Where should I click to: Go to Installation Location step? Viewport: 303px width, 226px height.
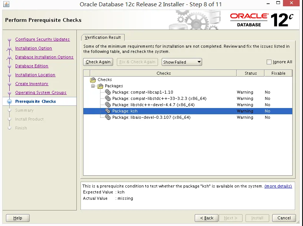pos(35,75)
